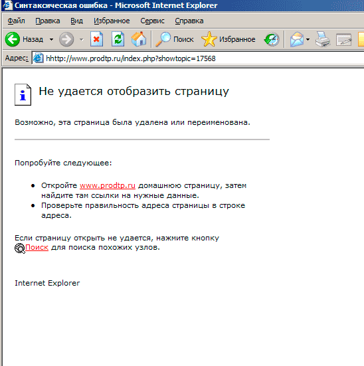
Task: Click the info document icon near heading
Action: pos(23,94)
